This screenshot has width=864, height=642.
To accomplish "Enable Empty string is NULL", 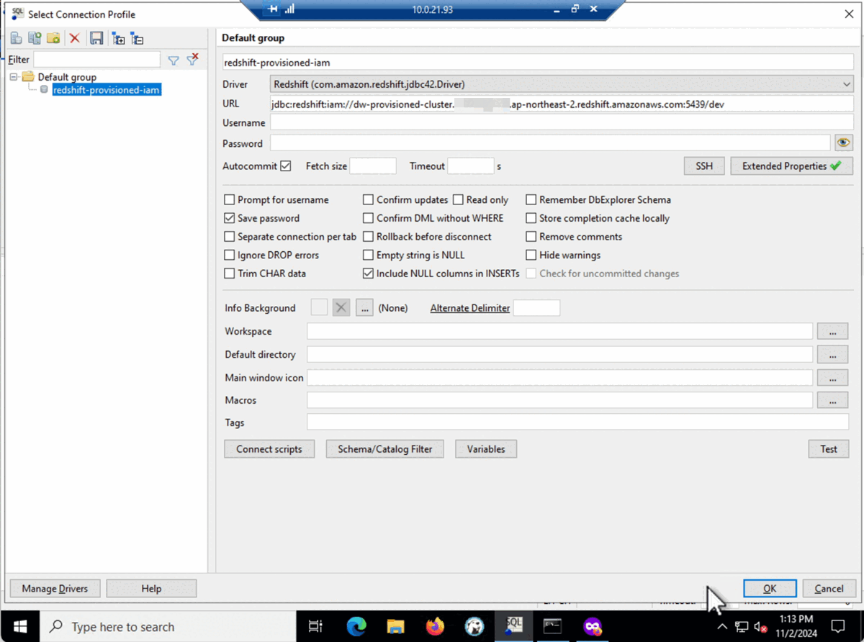I will pyautogui.click(x=369, y=255).
